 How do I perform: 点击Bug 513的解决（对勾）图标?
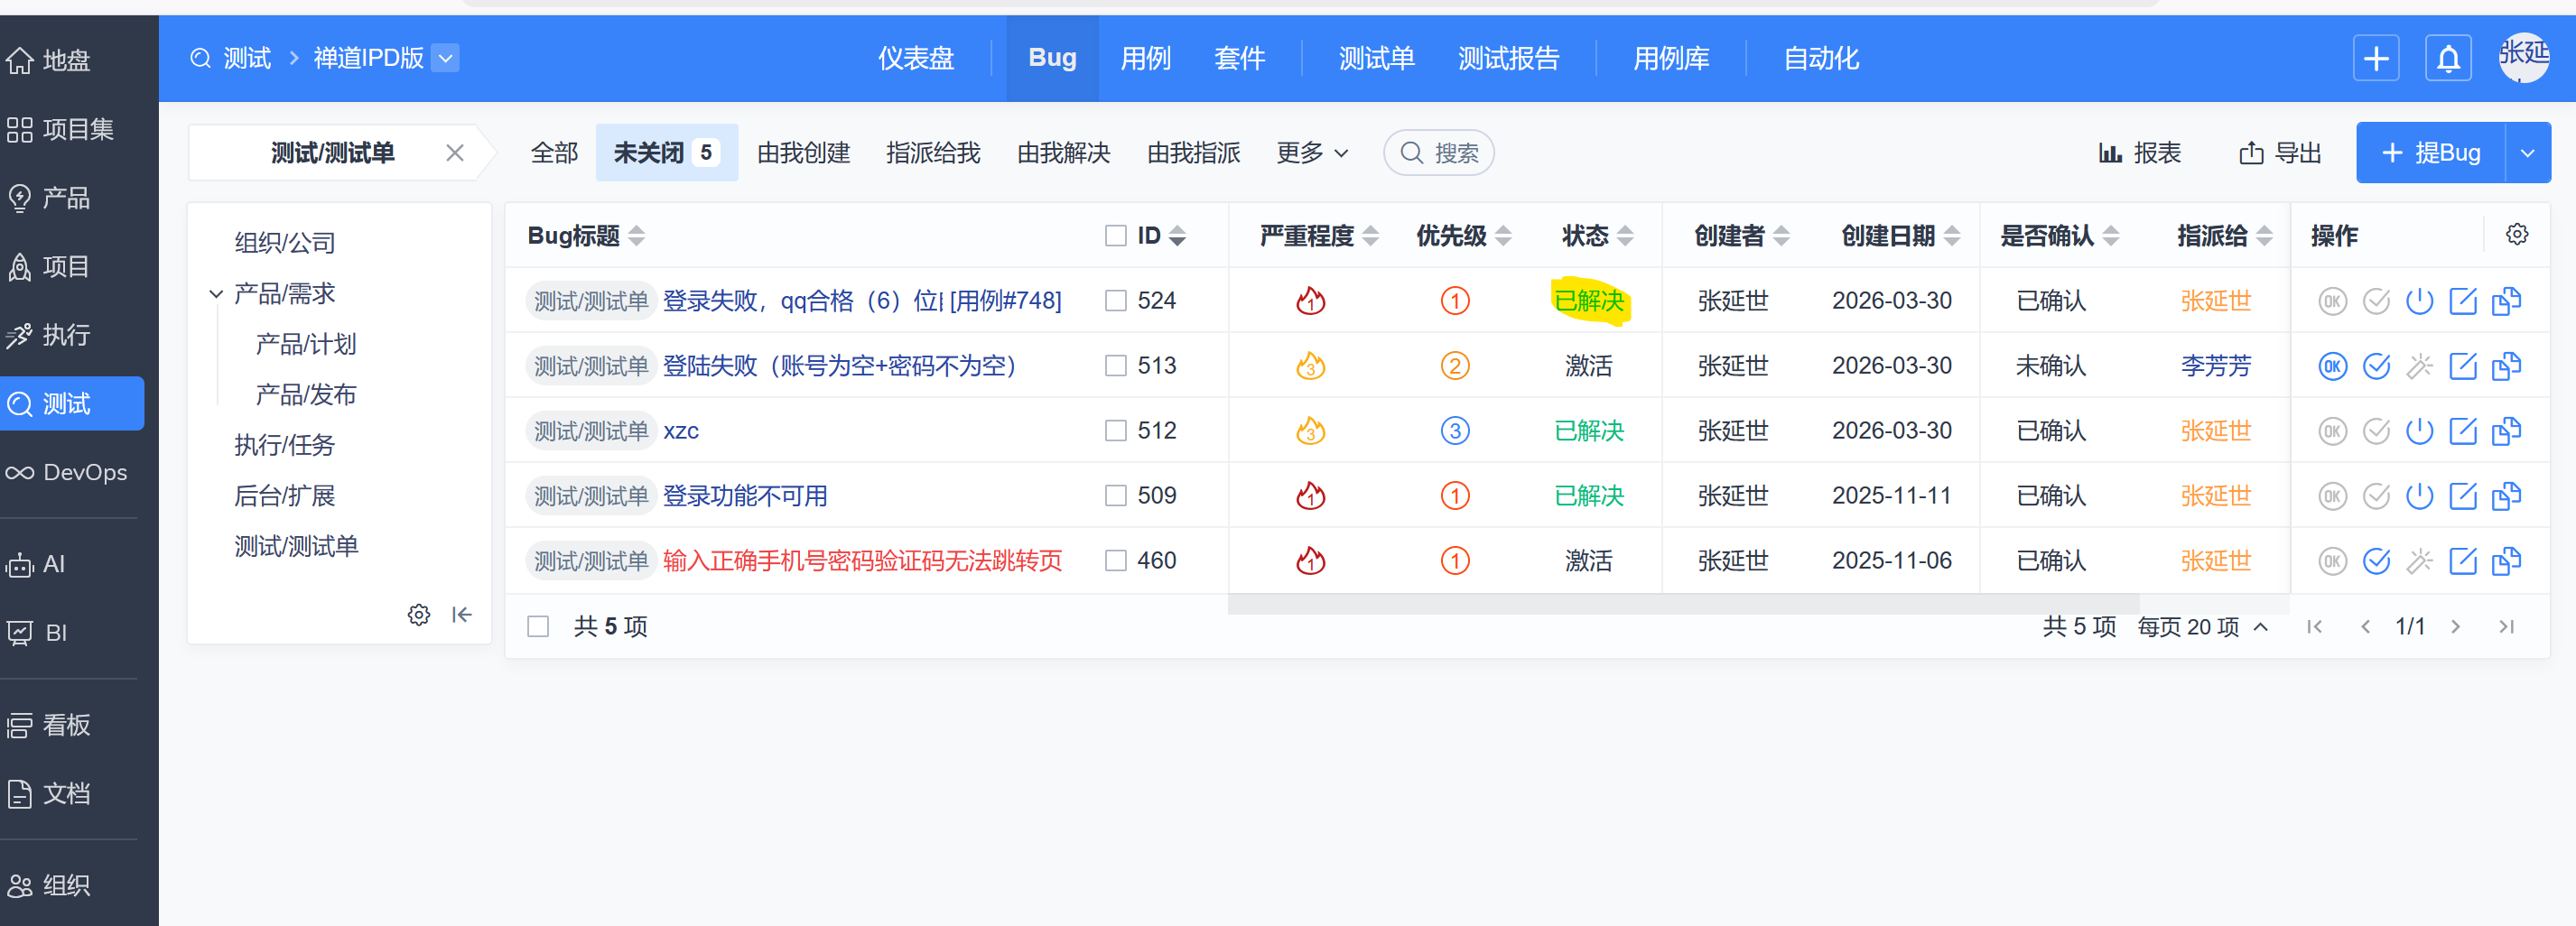[x=2377, y=365]
